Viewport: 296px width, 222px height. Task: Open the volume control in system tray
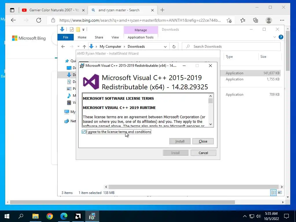tap(258, 216)
